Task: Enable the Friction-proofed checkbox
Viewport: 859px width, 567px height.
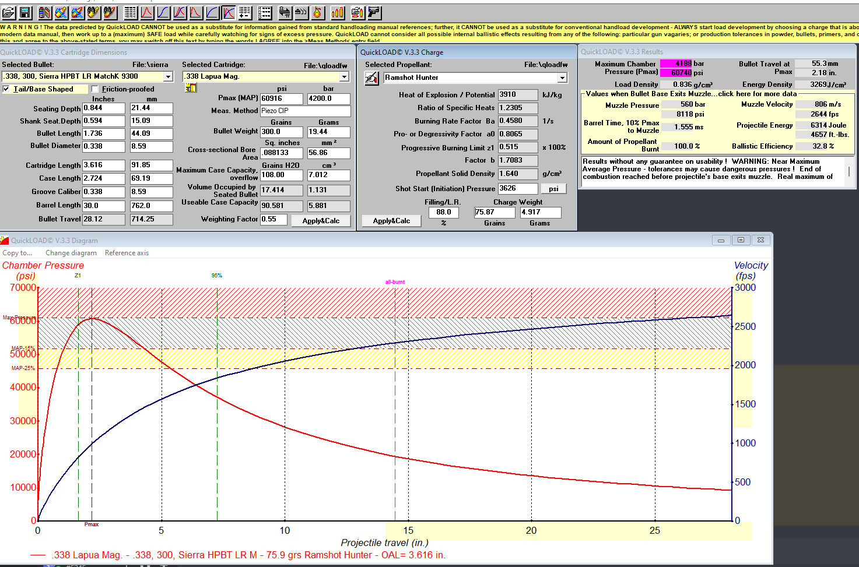Action: 95,89
